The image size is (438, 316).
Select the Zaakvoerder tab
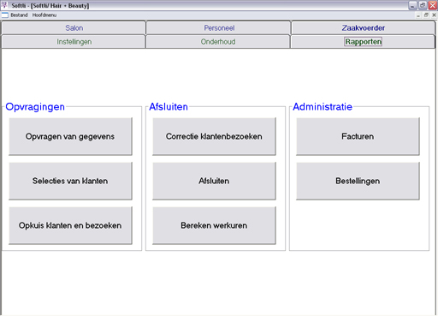tap(363, 28)
